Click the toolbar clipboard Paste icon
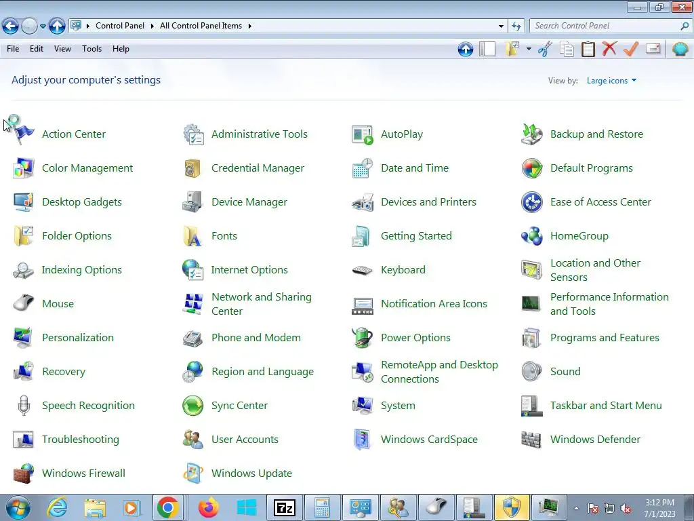The height and width of the screenshot is (521, 694). click(588, 49)
